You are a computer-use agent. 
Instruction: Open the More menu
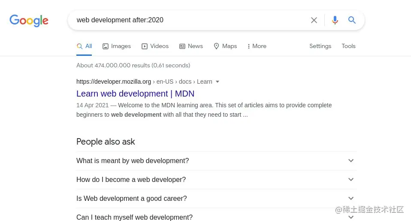tap(257, 46)
